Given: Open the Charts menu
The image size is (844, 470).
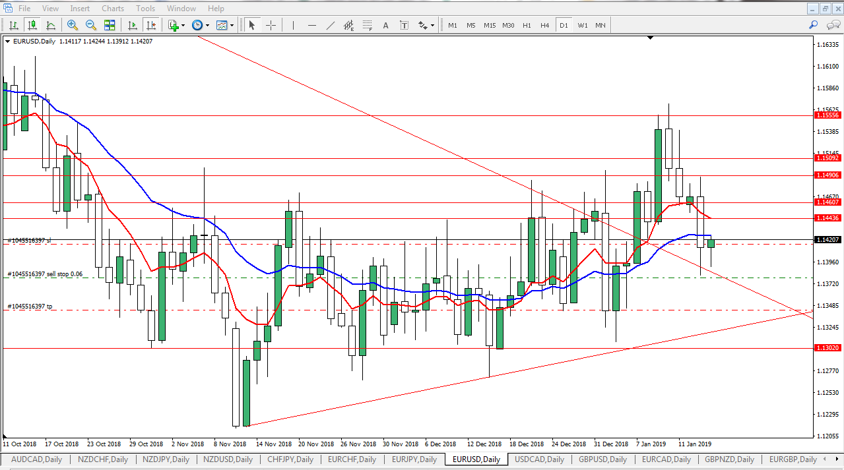Looking at the screenshot, I should point(113,9).
